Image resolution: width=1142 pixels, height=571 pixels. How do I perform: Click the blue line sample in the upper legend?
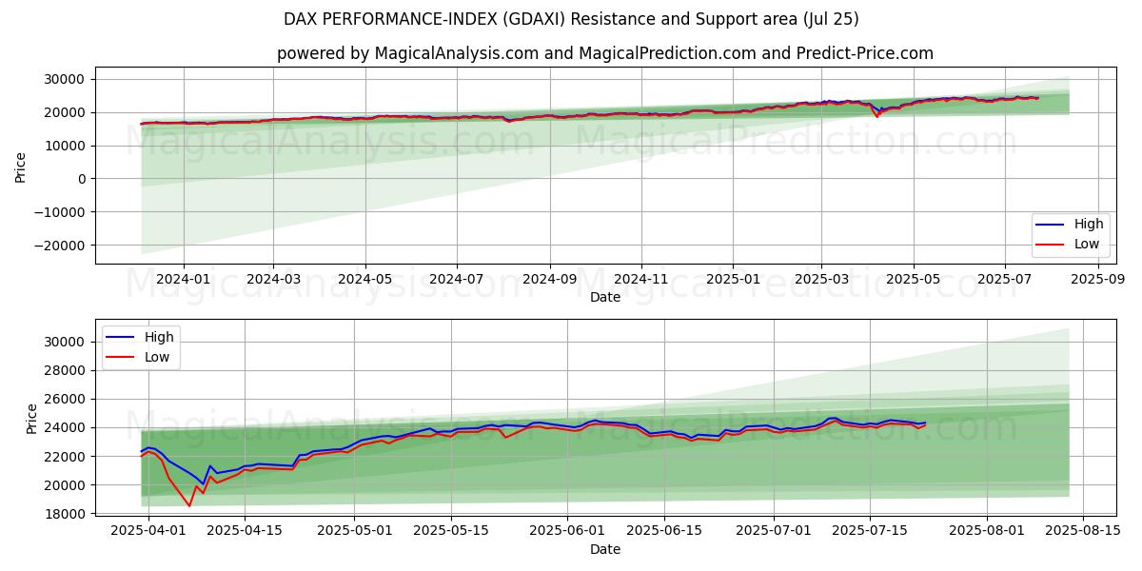(x=1051, y=226)
